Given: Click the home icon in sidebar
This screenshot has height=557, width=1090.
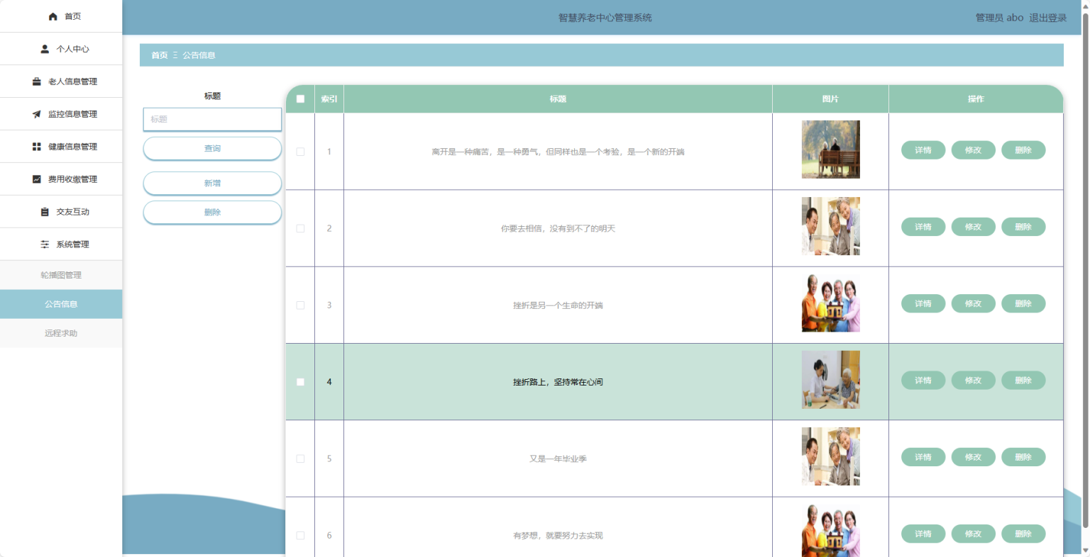Looking at the screenshot, I should tap(53, 16).
